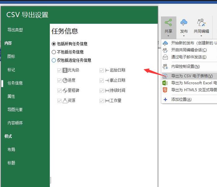Click the 任务信息 heading text in the panel
This screenshot has width=217, height=187.
pyautogui.click(x=65, y=31)
